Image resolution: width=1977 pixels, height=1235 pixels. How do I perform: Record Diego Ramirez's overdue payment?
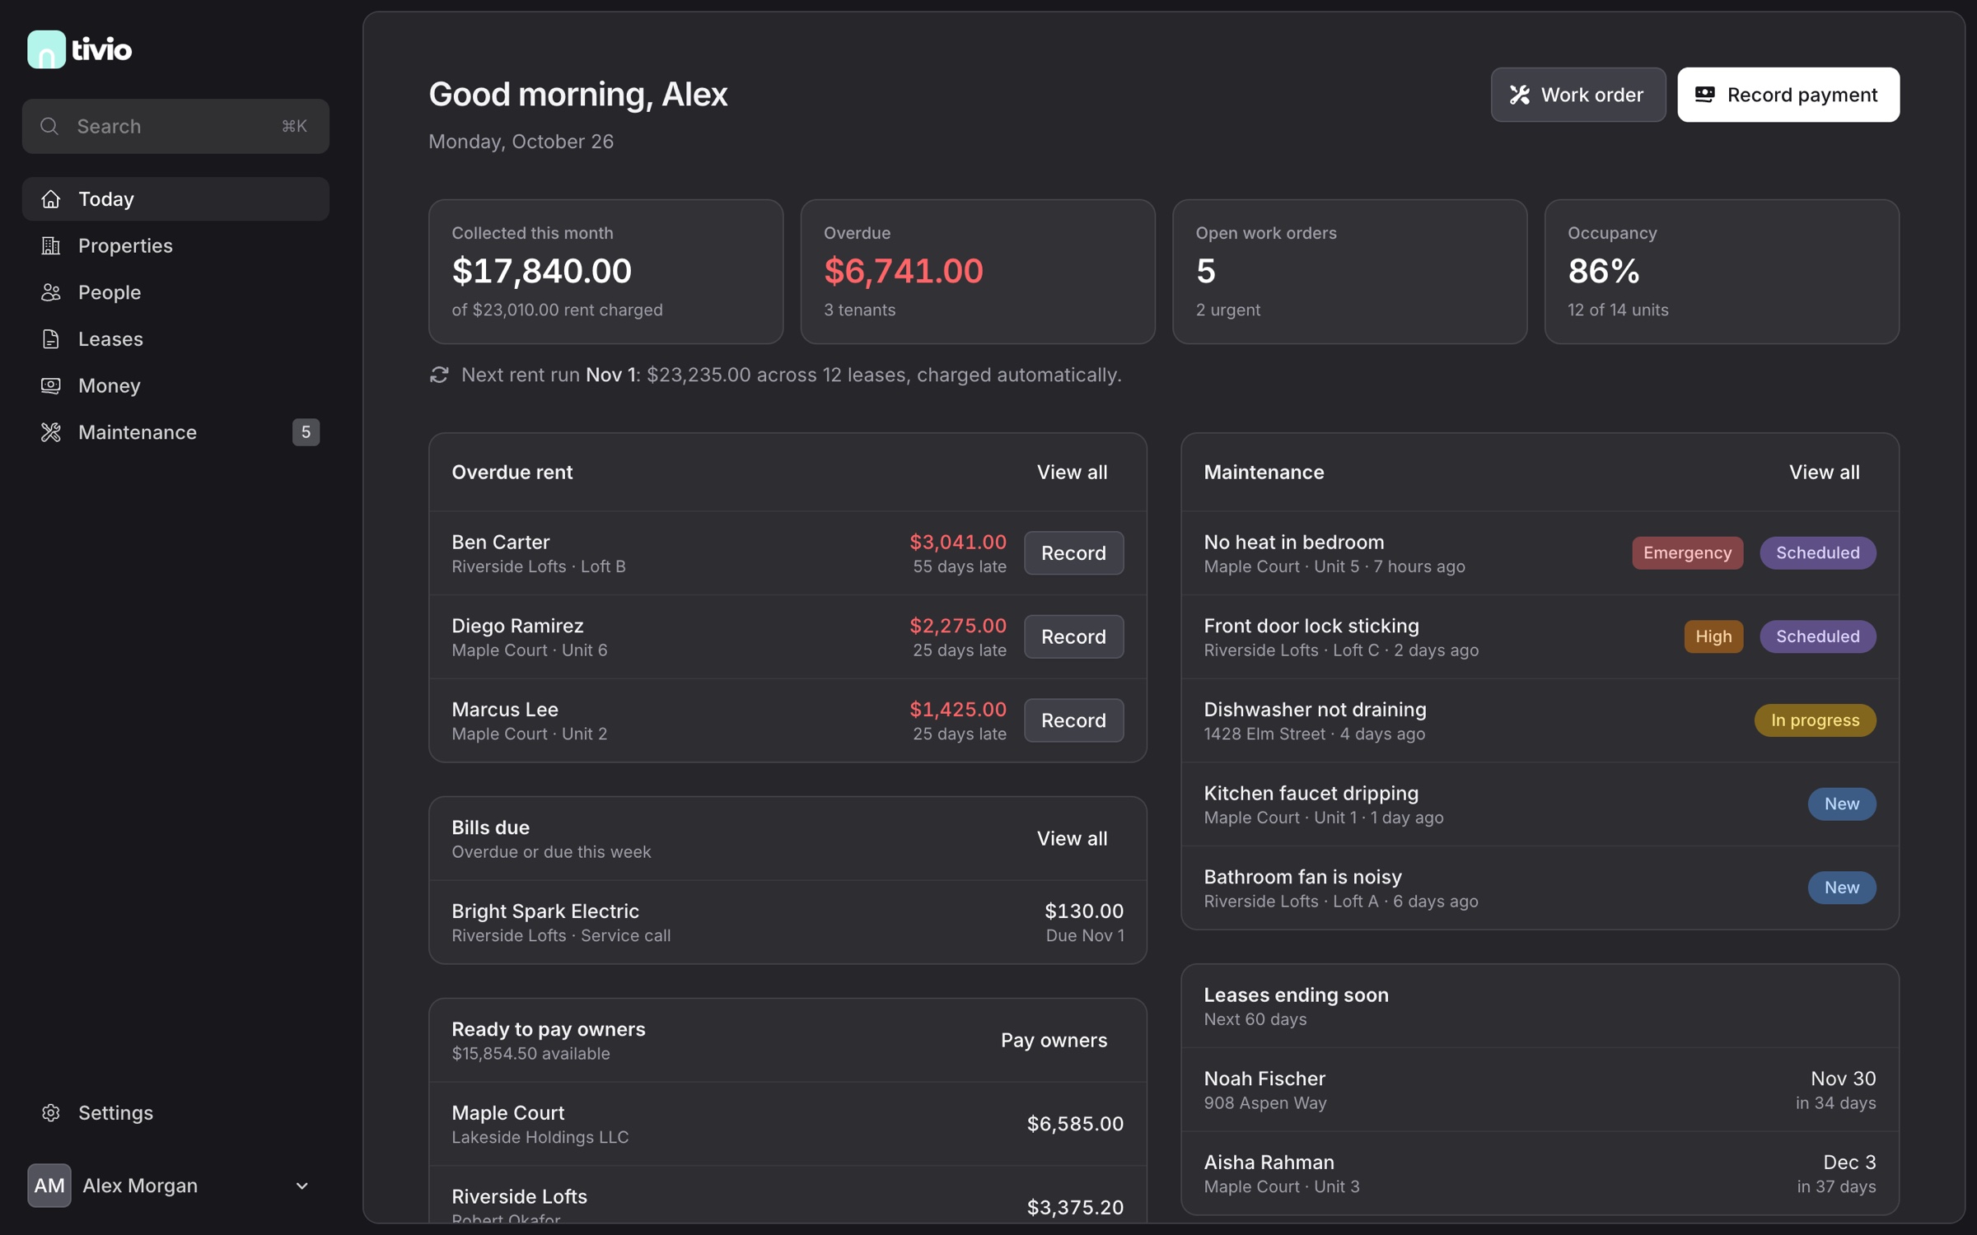pos(1073,636)
